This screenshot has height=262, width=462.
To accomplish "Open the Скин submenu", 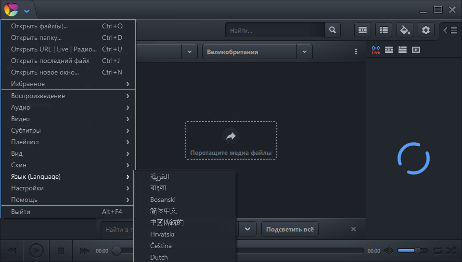I will click(x=68, y=165).
